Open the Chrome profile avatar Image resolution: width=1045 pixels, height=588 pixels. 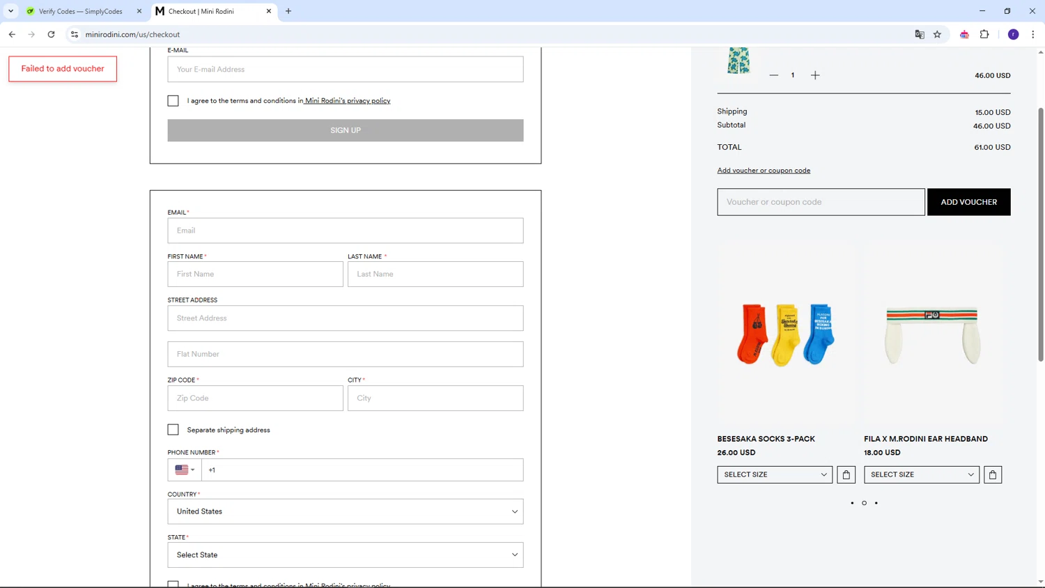click(1014, 34)
